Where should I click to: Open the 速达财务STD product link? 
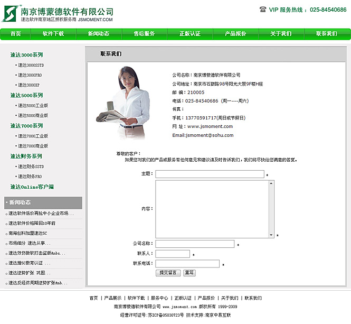click(31, 166)
